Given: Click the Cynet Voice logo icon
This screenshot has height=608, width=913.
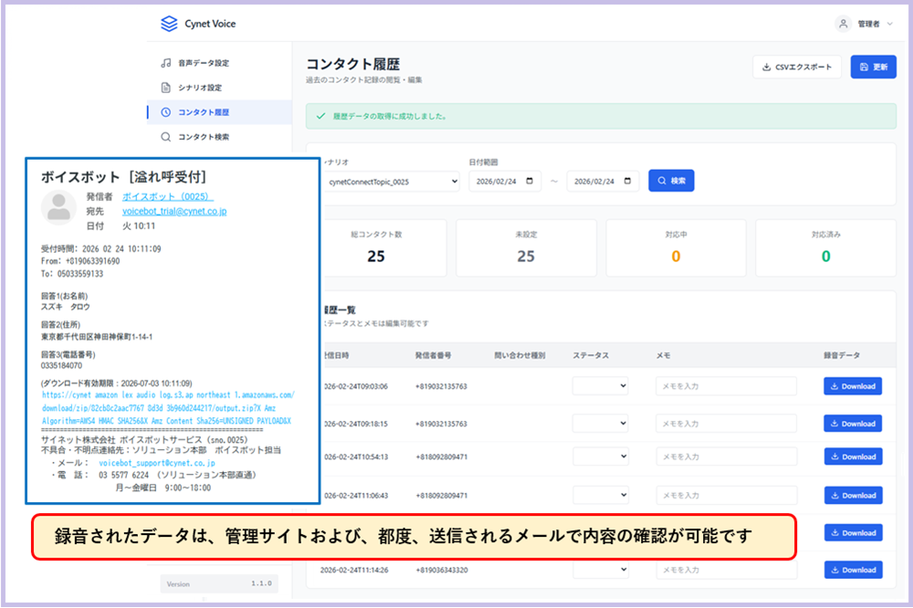Looking at the screenshot, I should (x=168, y=25).
